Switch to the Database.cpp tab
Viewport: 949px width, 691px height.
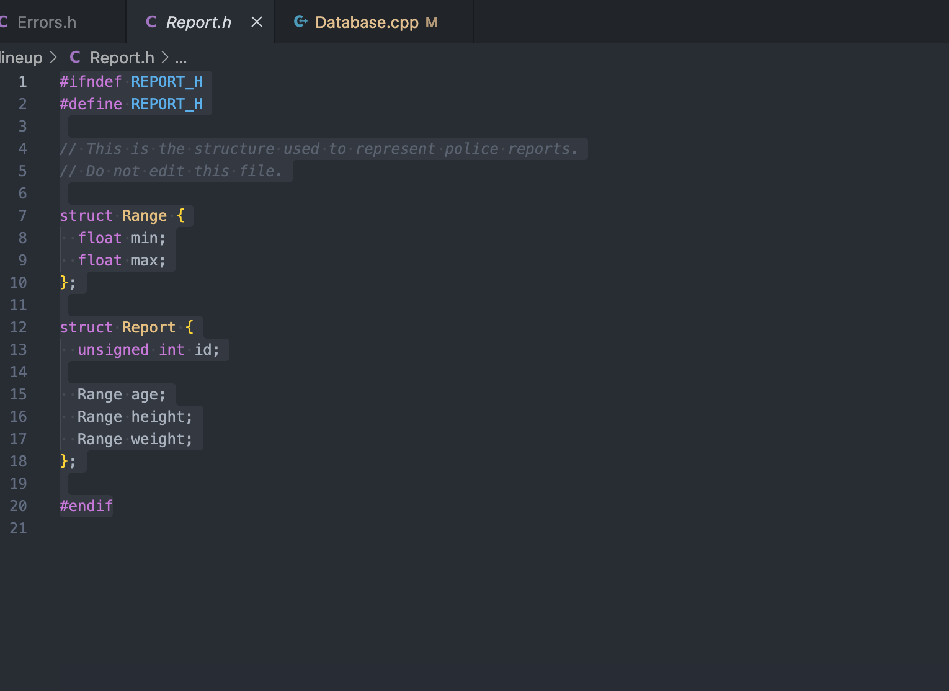(366, 22)
